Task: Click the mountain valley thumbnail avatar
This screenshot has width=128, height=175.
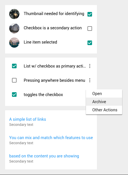Action: click(14, 43)
